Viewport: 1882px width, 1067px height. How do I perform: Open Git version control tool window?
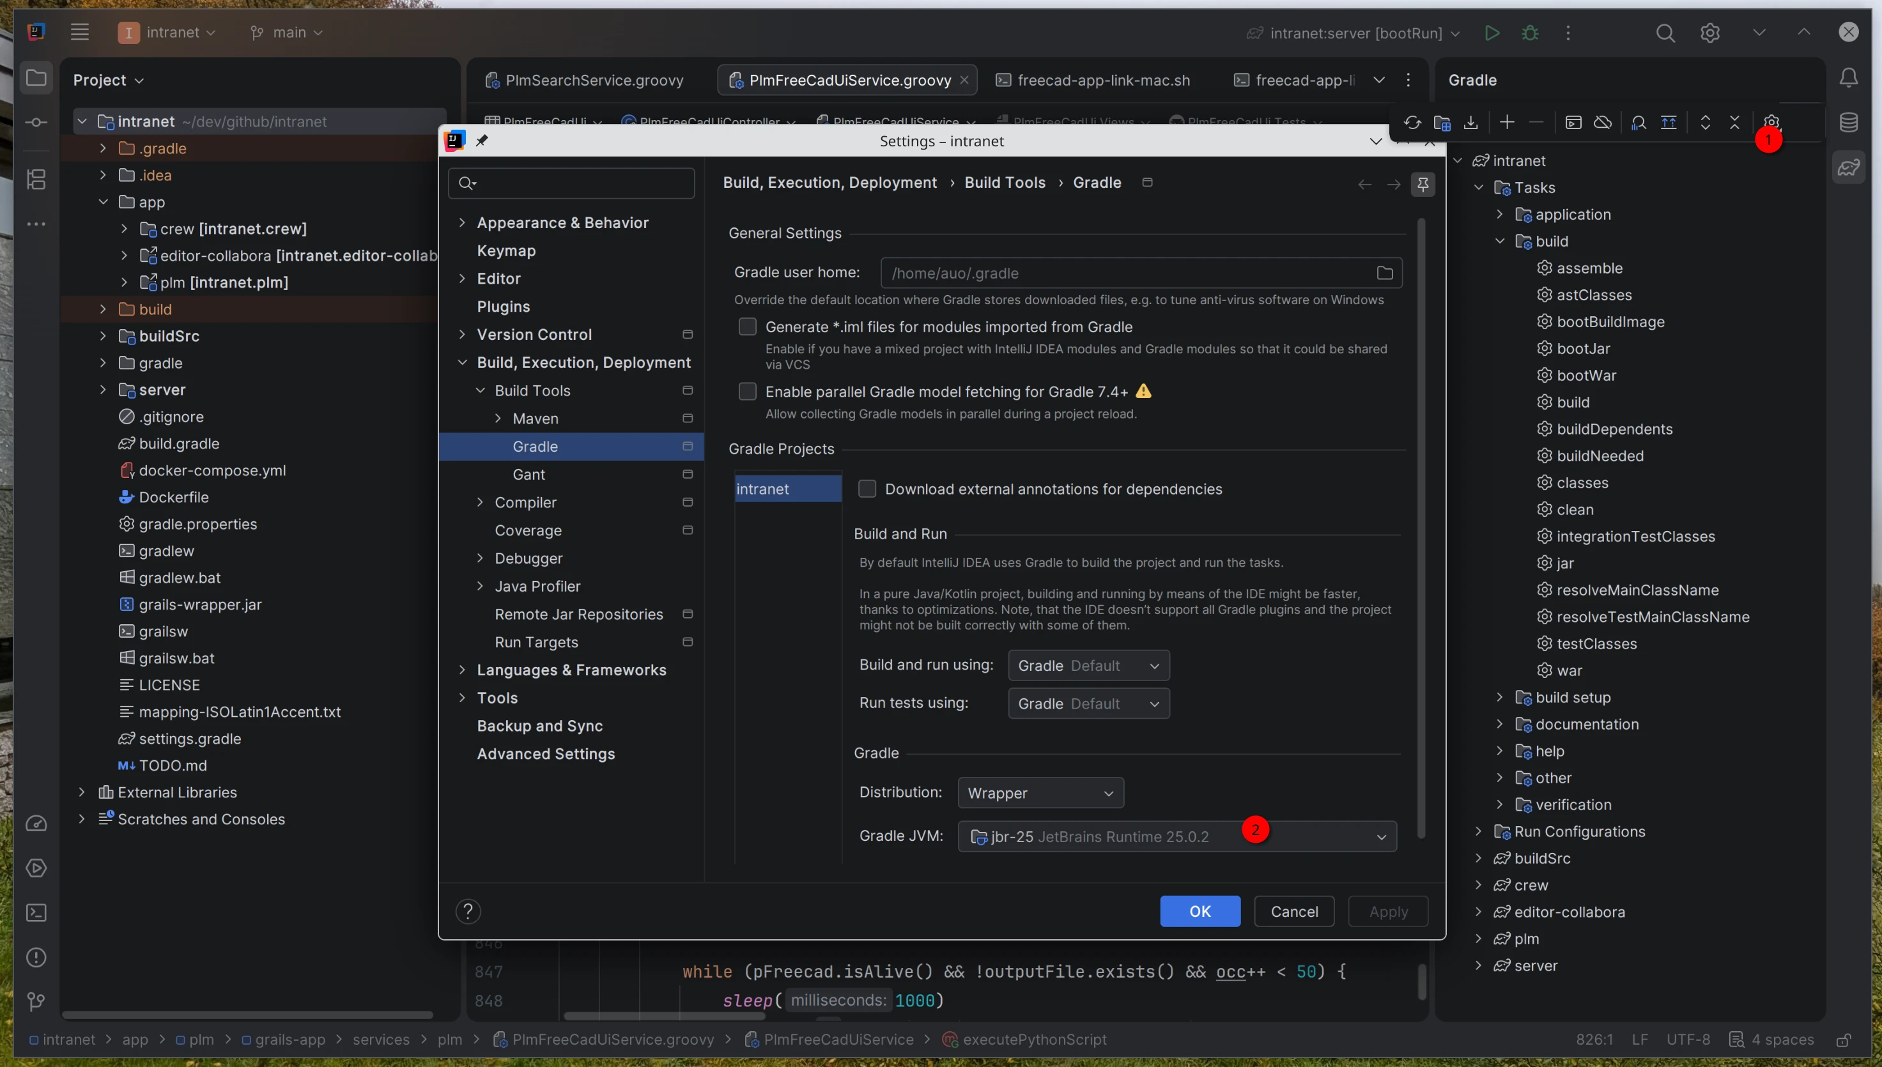tap(36, 1001)
